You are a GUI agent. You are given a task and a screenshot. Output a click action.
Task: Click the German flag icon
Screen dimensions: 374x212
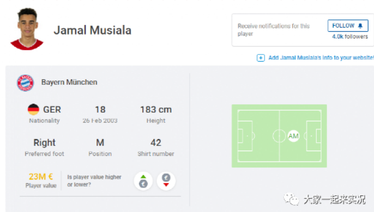pos(33,109)
